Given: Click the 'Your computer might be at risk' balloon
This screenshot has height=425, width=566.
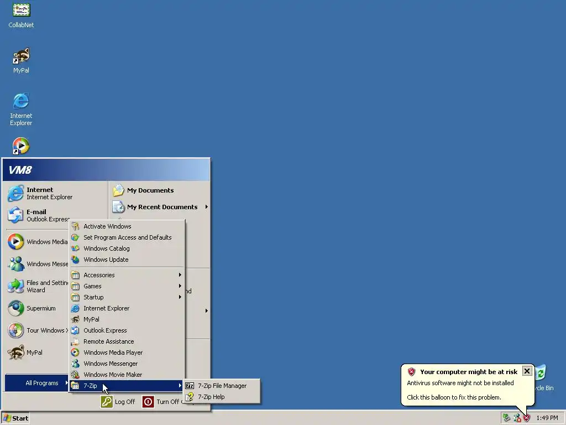Looking at the screenshot, I should (x=468, y=385).
